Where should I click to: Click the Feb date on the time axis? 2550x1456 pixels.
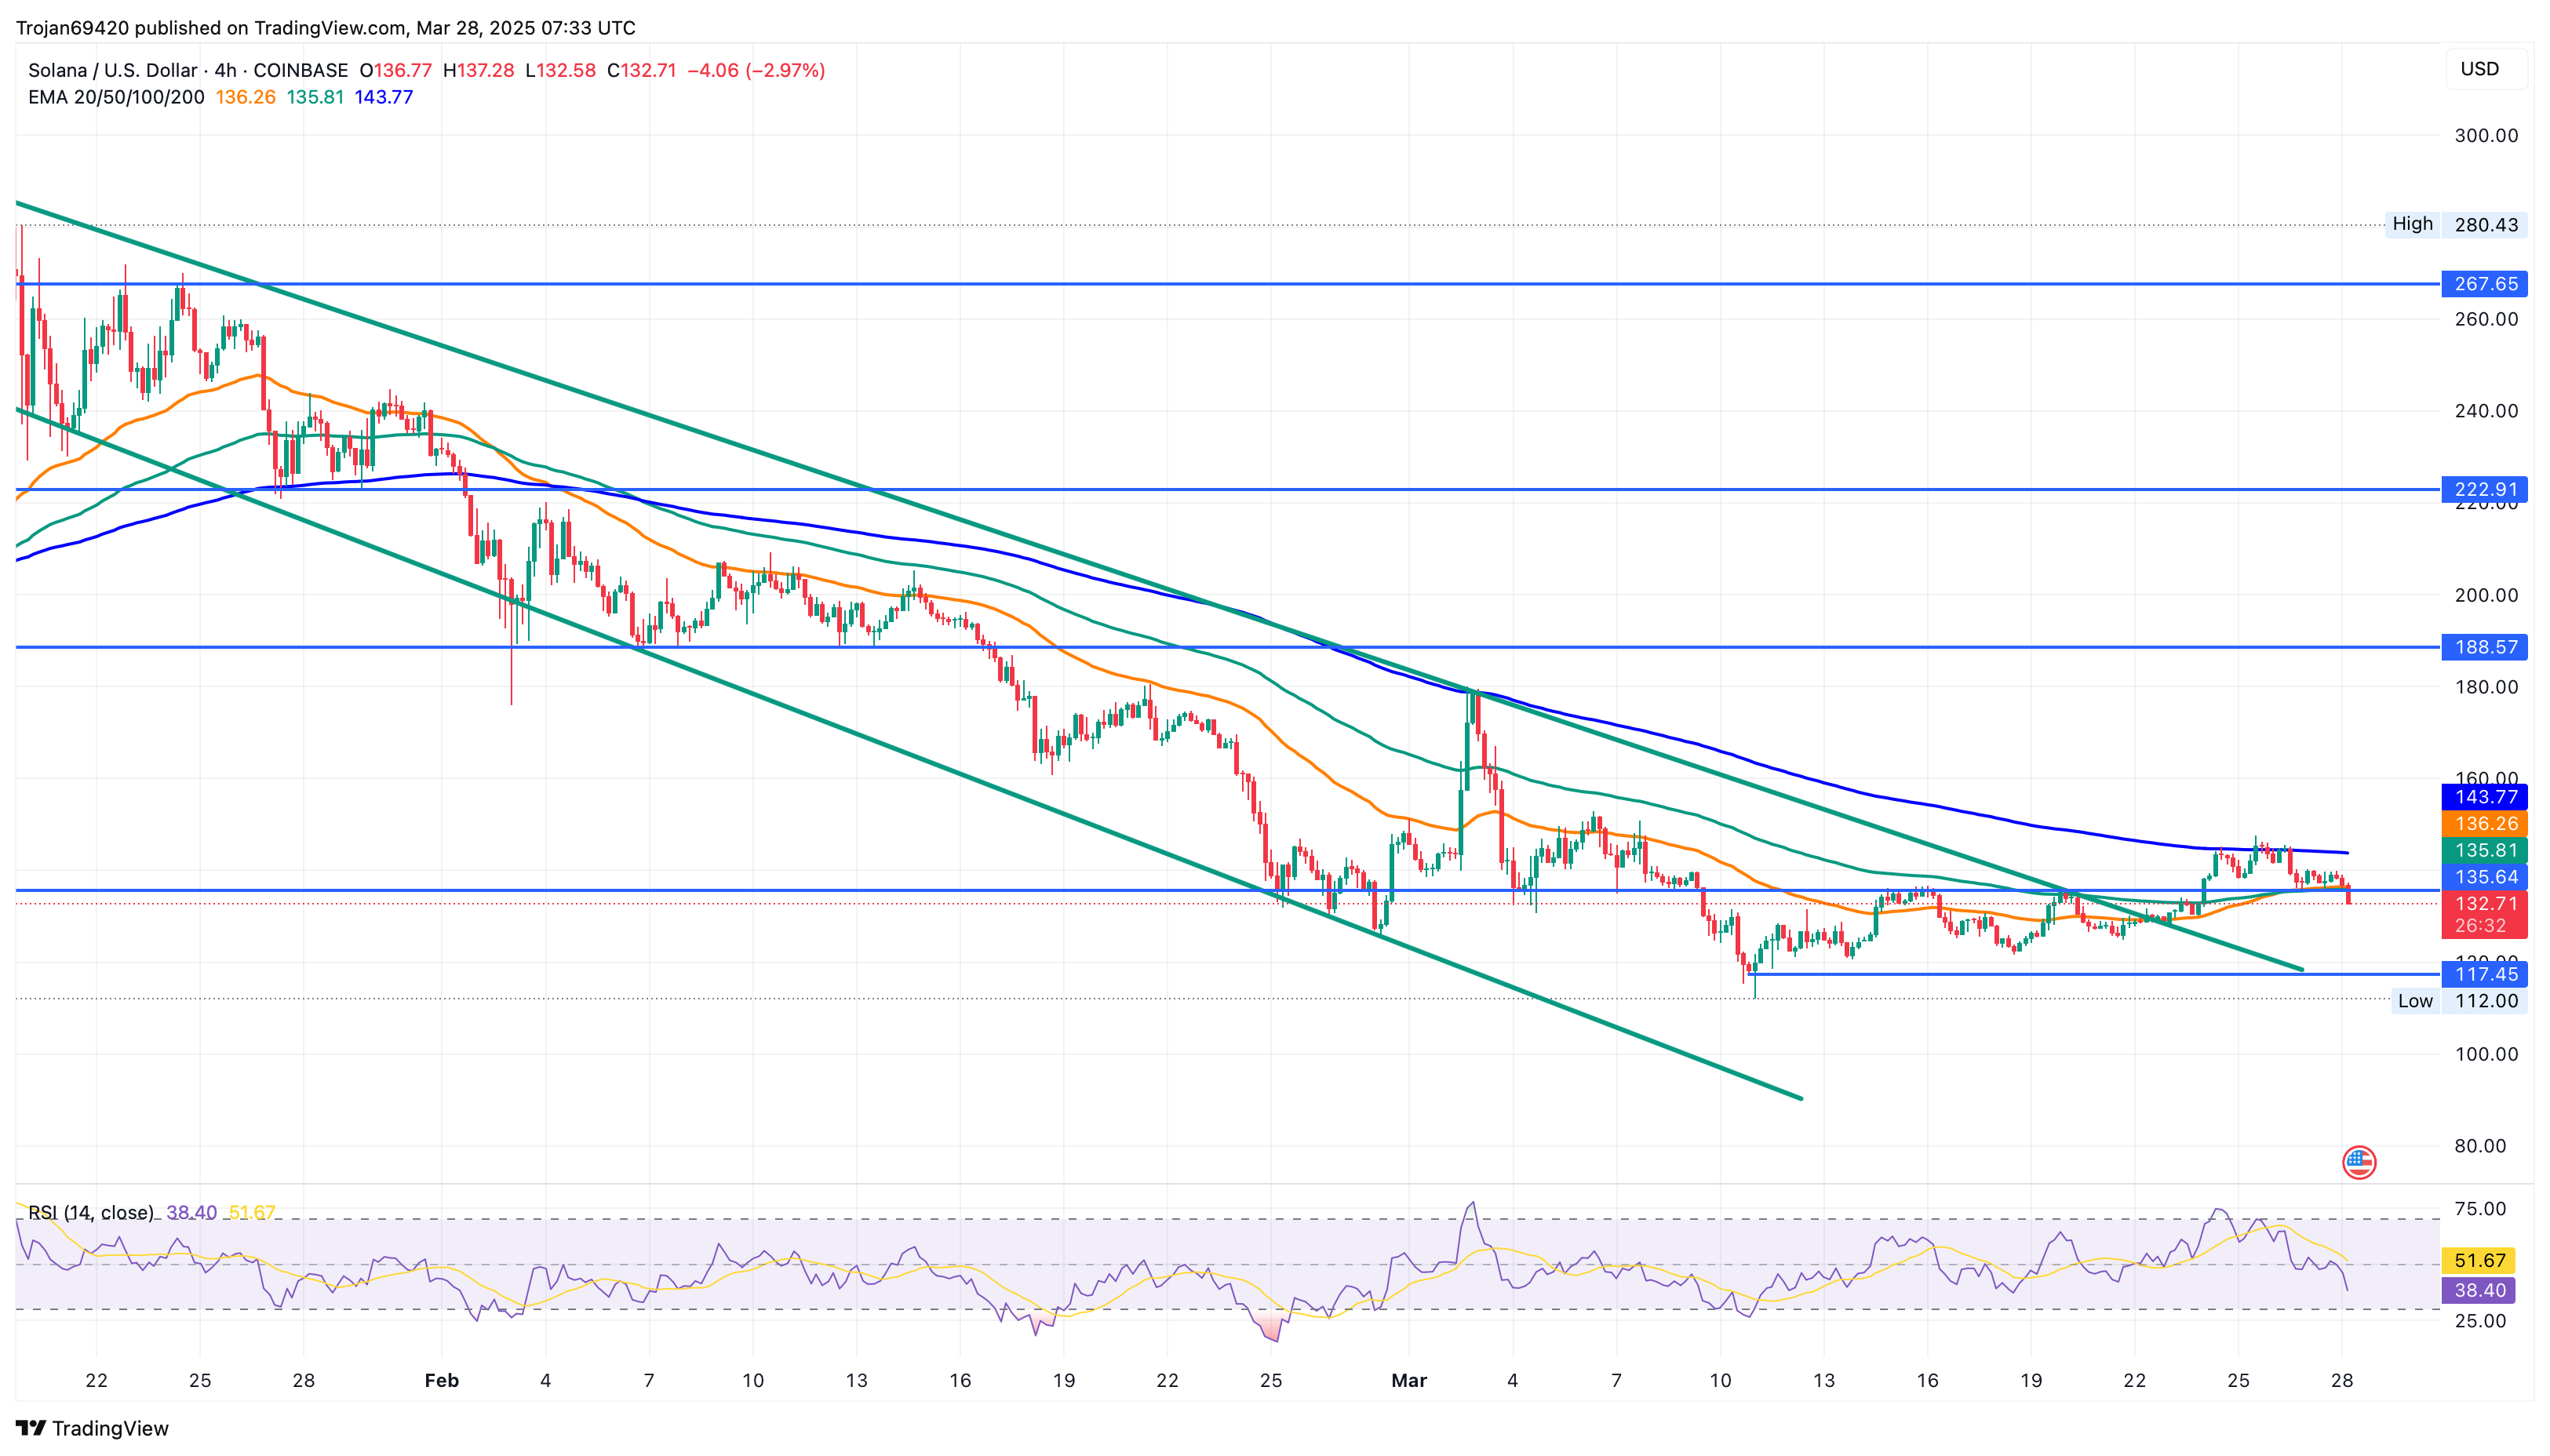441,1381
